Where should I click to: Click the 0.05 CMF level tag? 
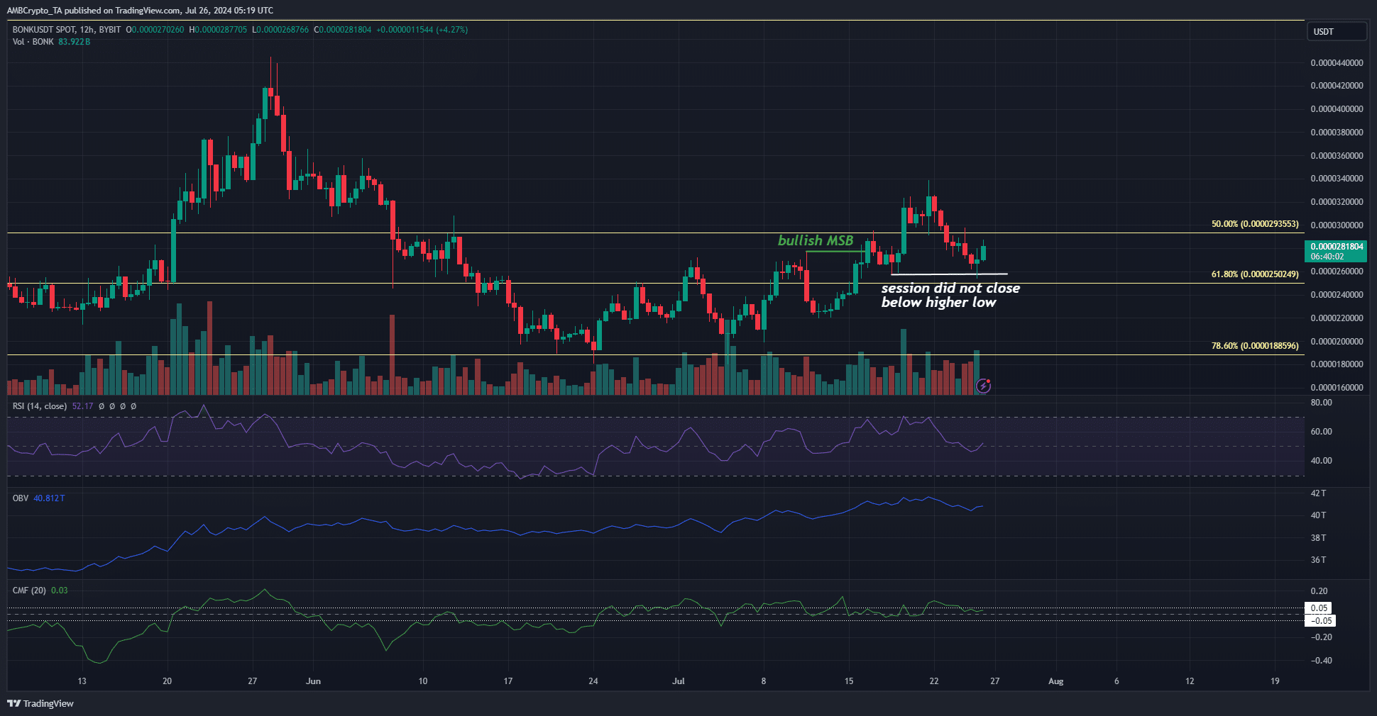pyautogui.click(x=1319, y=608)
